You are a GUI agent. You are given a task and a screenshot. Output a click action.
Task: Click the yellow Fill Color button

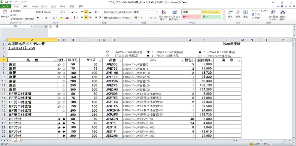[61, 18]
